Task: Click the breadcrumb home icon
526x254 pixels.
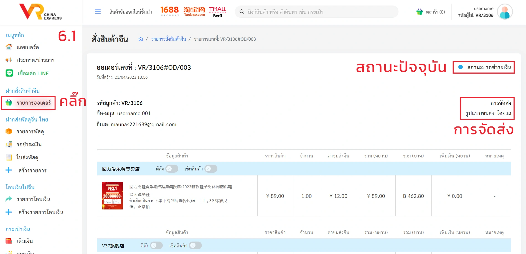Action: [141, 39]
